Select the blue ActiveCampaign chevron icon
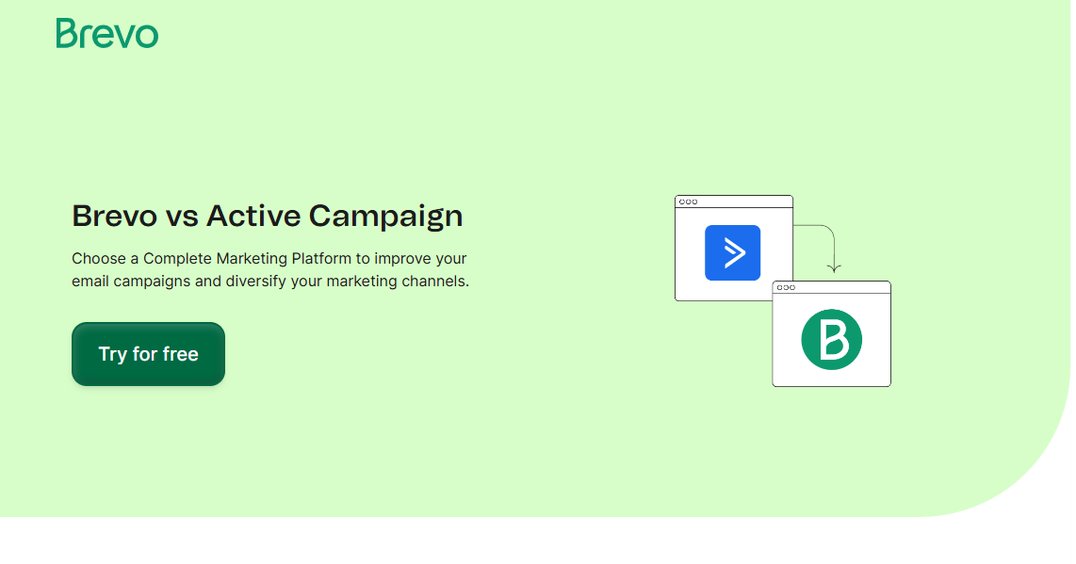This screenshot has width=1076, height=564. point(732,252)
